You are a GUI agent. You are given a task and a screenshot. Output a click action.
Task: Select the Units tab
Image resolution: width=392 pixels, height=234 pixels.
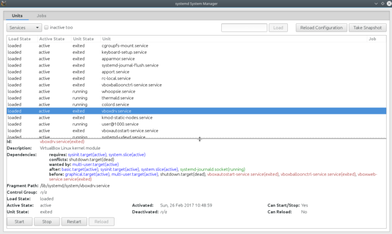[17, 16]
